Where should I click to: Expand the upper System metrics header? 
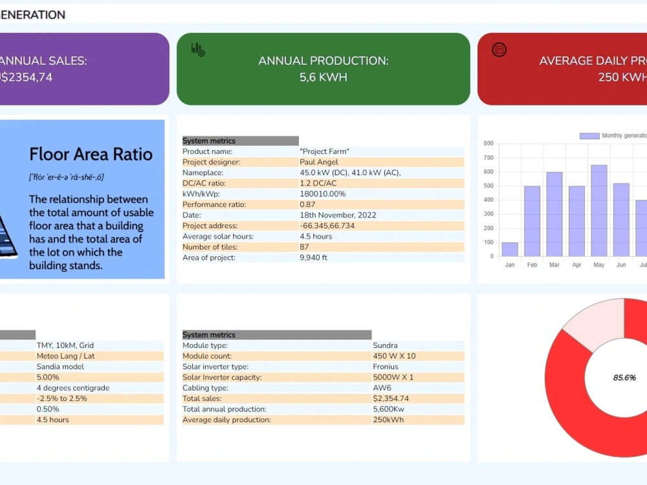239,140
